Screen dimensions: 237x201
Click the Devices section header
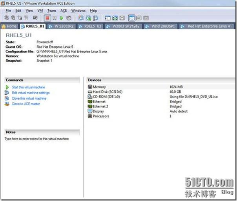tap(160, 80)
